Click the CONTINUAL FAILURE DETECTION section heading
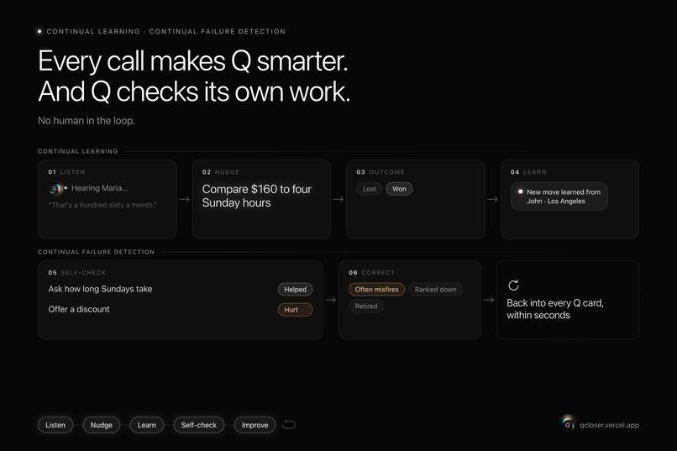This screenshot has width=677, height=451. click(96, 252)
